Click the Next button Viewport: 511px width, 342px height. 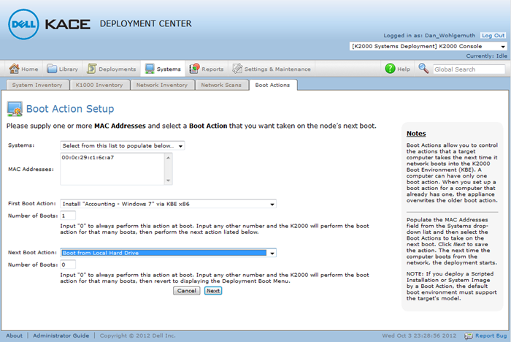pyautogui.click(x=213, y=291)
